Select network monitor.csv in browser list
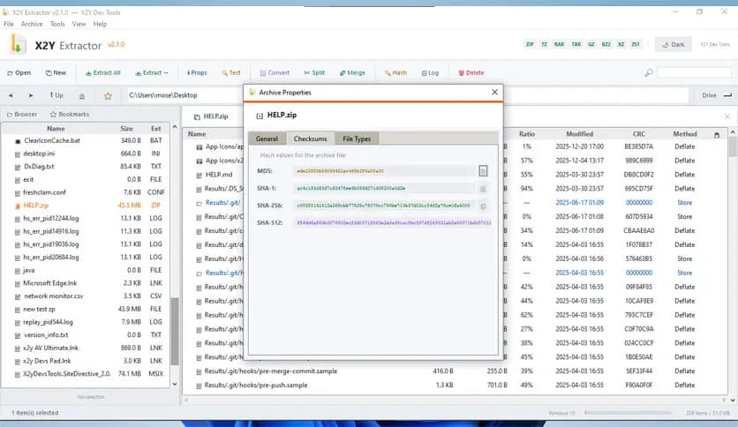The height and width of the screenshot is (427, 738). 85,296
